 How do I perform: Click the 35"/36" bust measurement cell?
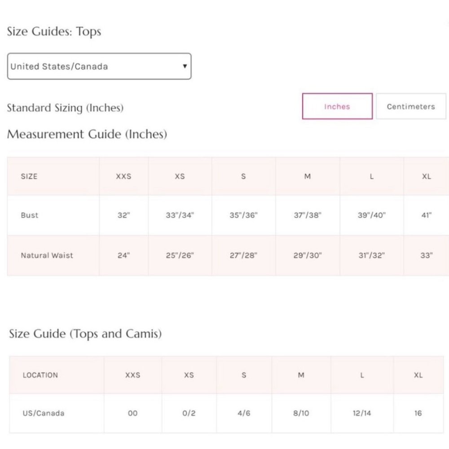(243, 215)
